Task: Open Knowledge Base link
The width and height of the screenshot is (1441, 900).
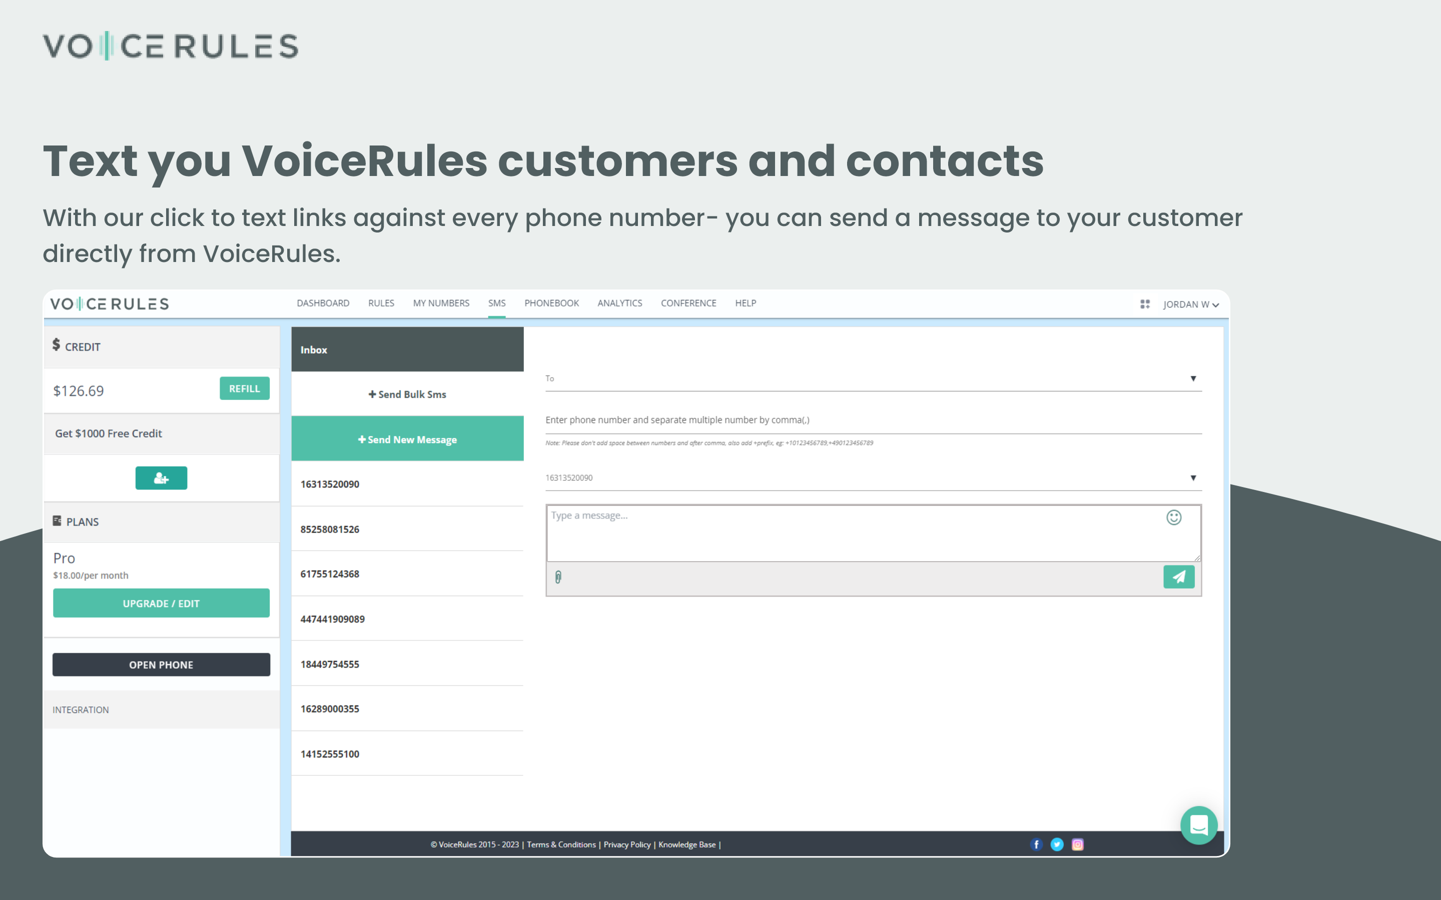Action: [687, 844]
